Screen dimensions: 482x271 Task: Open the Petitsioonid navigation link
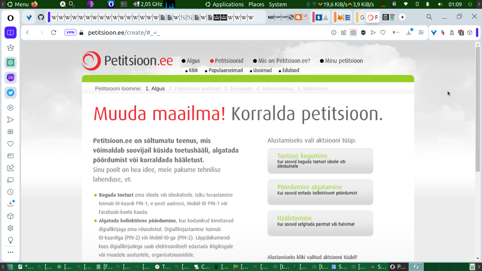[x=227, y=61]
